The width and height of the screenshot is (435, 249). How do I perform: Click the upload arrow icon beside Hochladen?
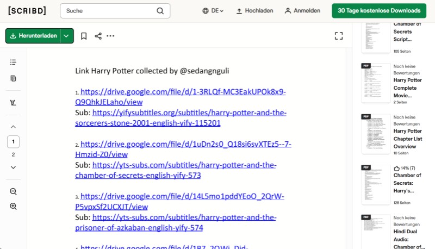[239, 11]
